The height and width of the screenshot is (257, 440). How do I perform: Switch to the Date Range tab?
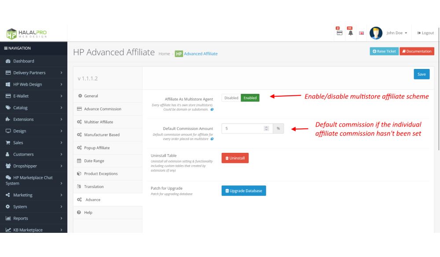tap(94, 161)
